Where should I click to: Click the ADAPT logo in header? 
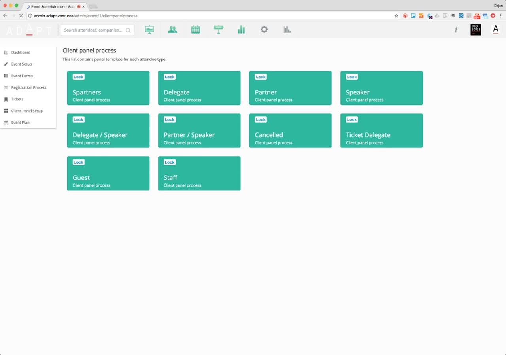coord(29,30)
